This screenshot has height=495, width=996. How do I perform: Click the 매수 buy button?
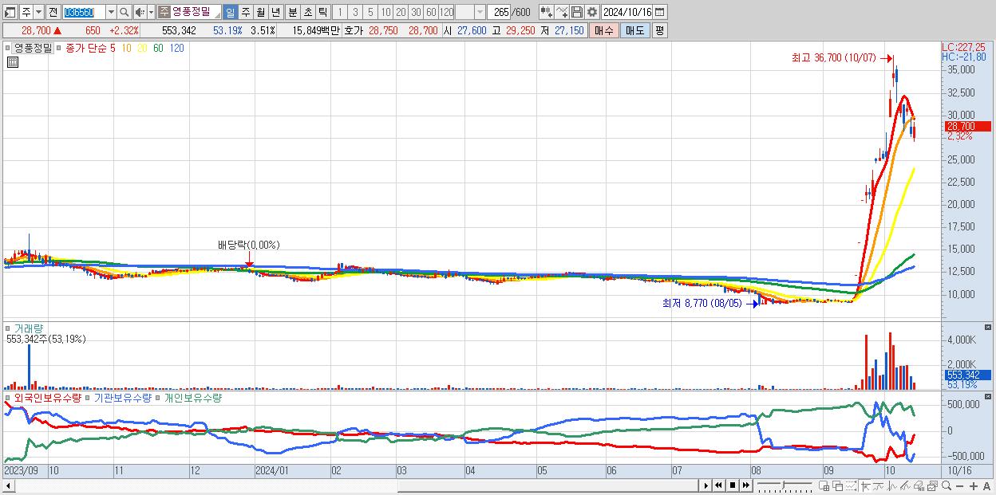(604, 30)
